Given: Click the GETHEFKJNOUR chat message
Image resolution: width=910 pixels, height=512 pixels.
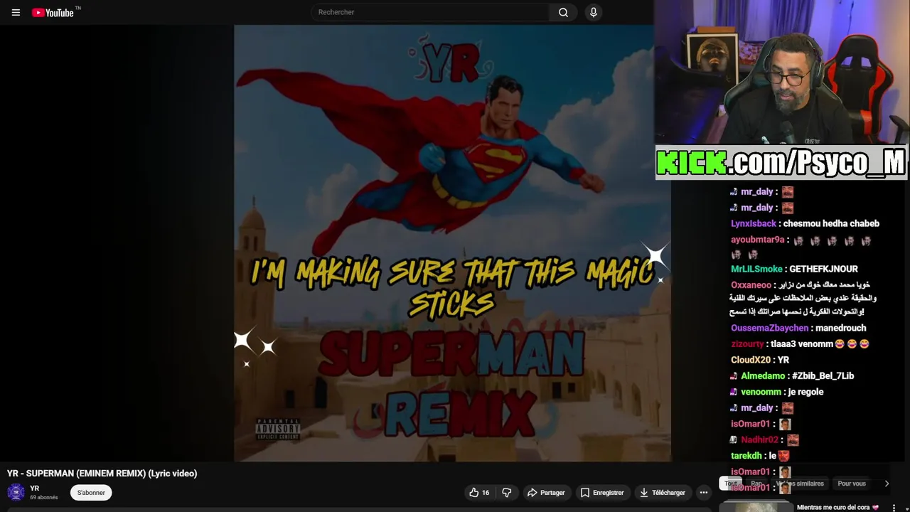Looking at the screenshot, I should coord(823,269).
